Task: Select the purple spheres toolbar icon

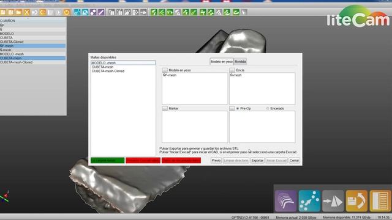Action: [93, 12]
